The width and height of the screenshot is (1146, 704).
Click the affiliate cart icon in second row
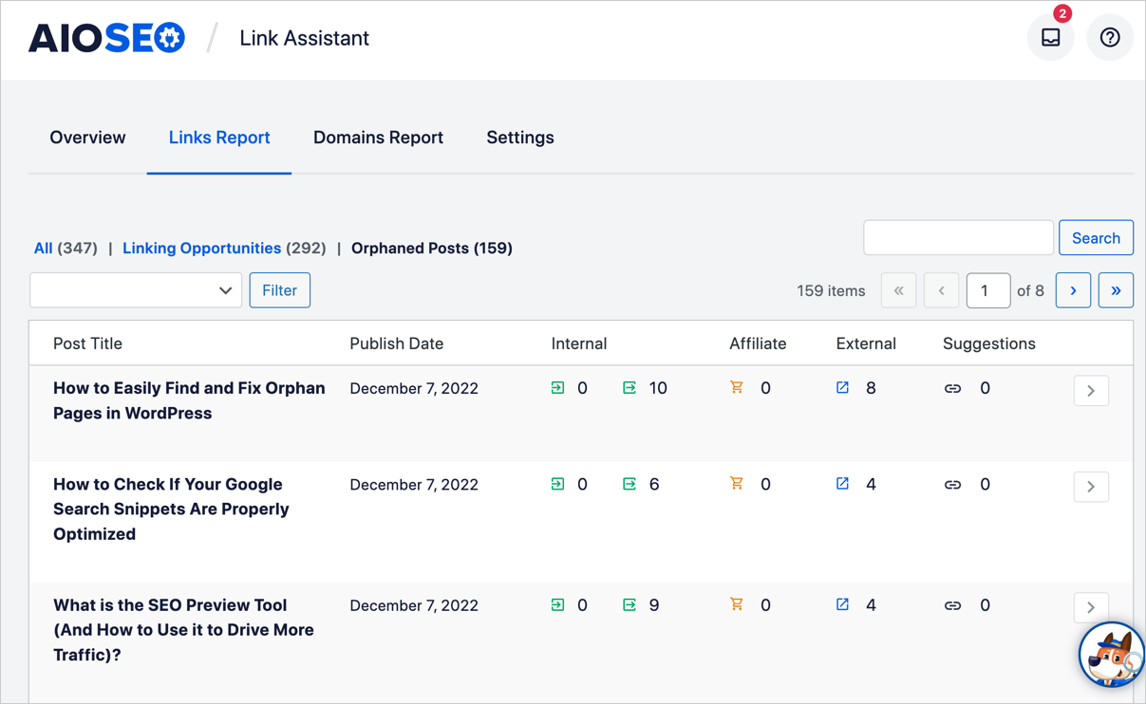pyautogui.click(x=736, y=483)
